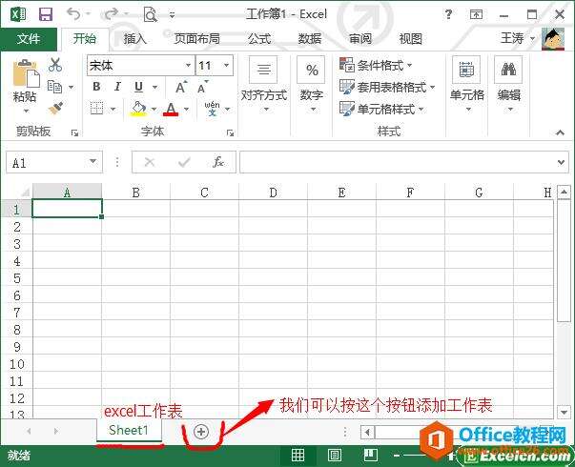This screenshot has width=575, height=467.
Task: Switch to the 公式 Formulas tab
Action: click(x=259, y=39)
